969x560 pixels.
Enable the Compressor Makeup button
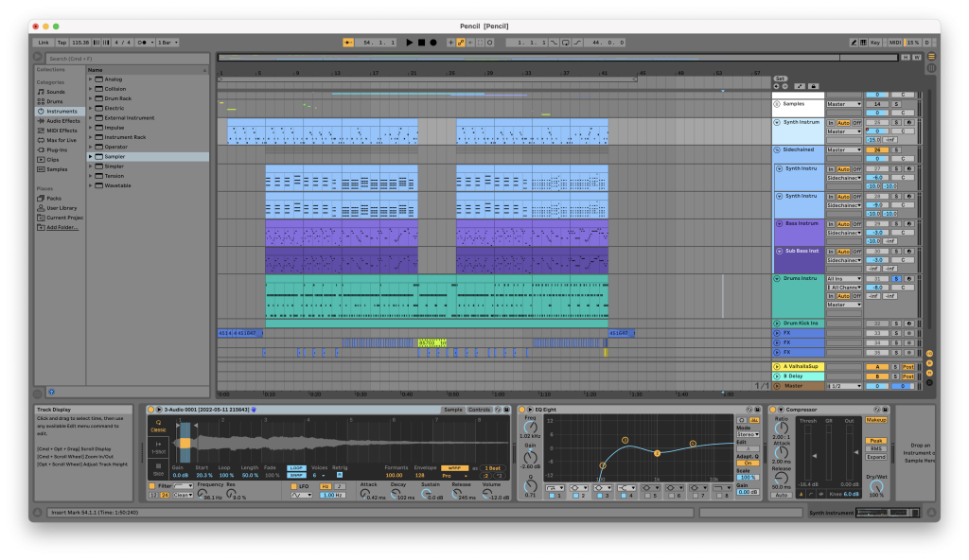tap(875, 420)
